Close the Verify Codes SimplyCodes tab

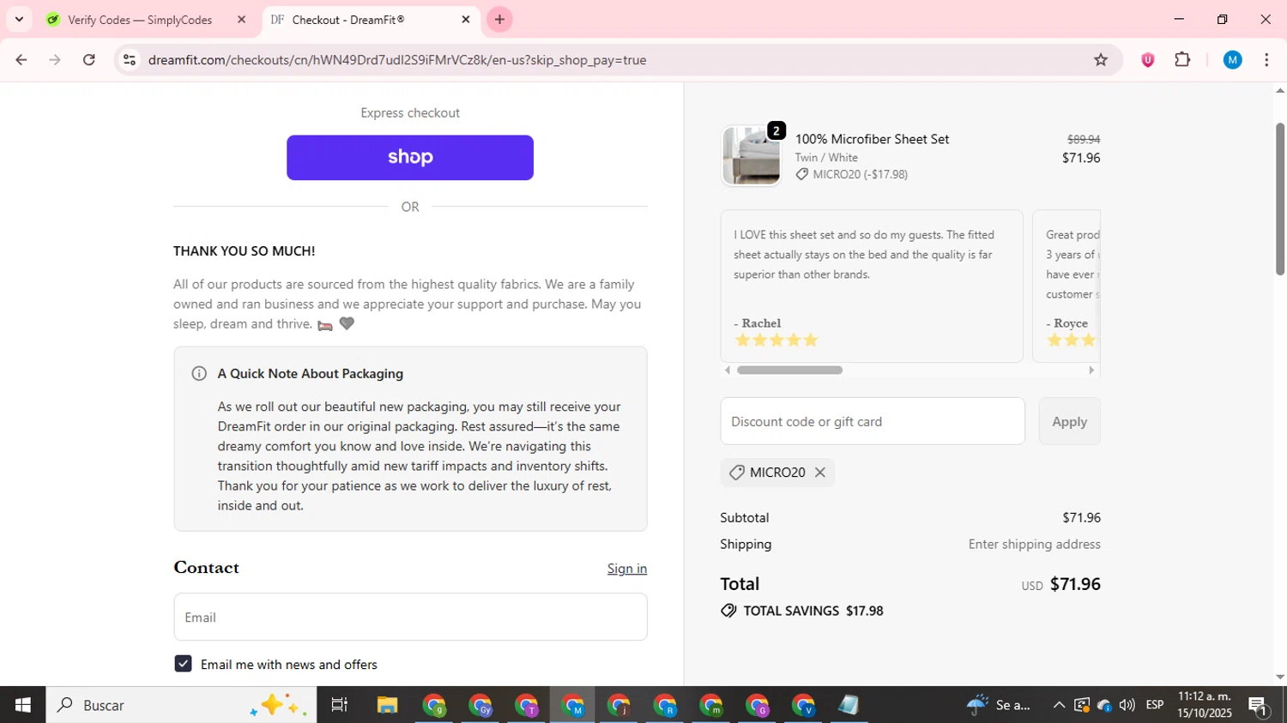[x=241, y=20]
